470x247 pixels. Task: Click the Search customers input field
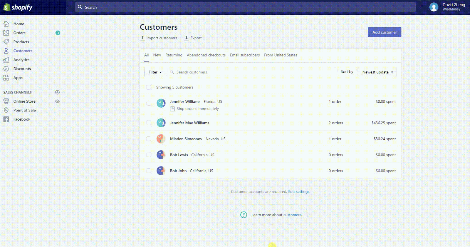(251, 72)
